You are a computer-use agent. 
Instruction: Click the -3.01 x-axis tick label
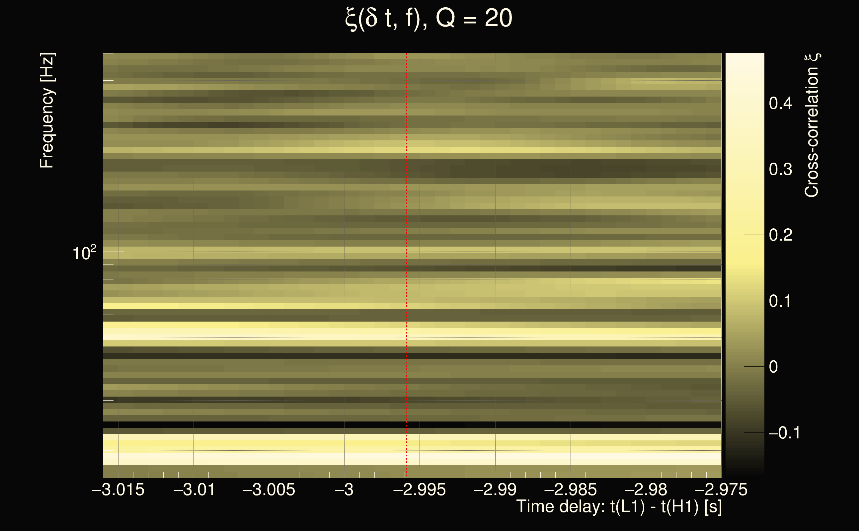click(x=194, y=490)
